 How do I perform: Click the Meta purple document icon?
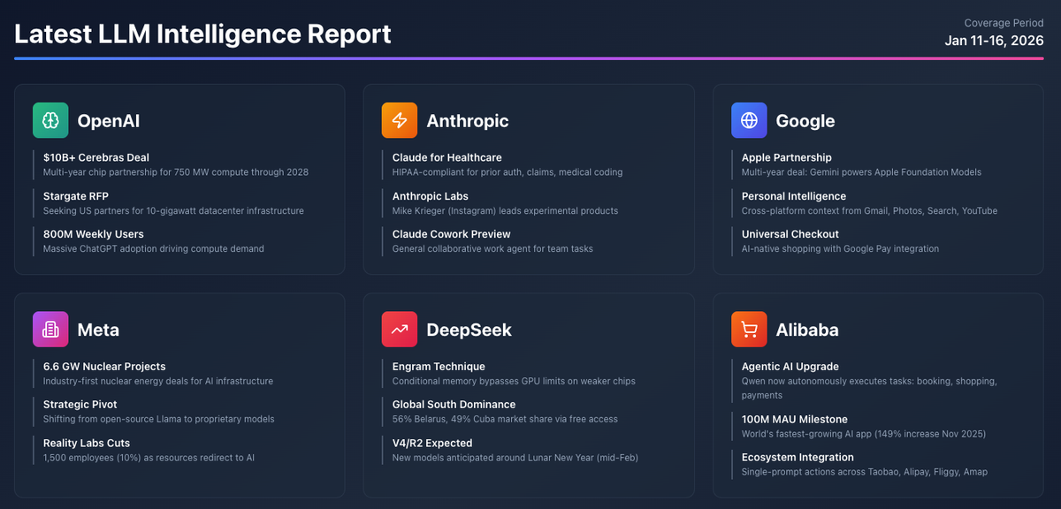[x=50, y=329]
